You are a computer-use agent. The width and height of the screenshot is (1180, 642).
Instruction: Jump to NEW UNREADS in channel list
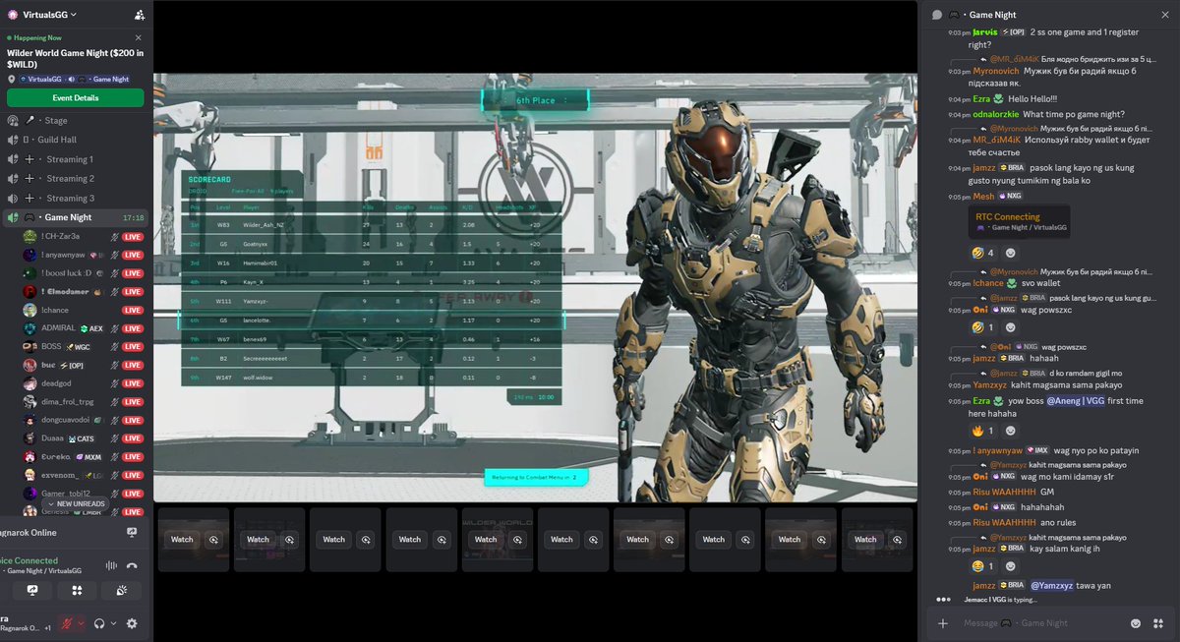pos(75,503)
